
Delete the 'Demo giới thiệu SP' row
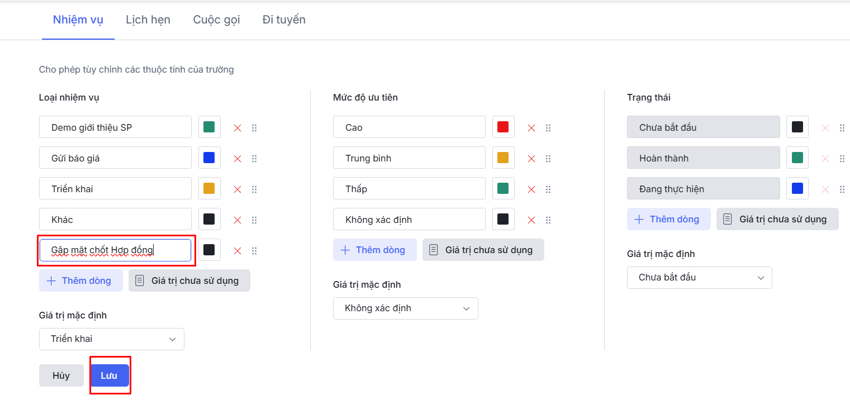[x=238, y=128]
